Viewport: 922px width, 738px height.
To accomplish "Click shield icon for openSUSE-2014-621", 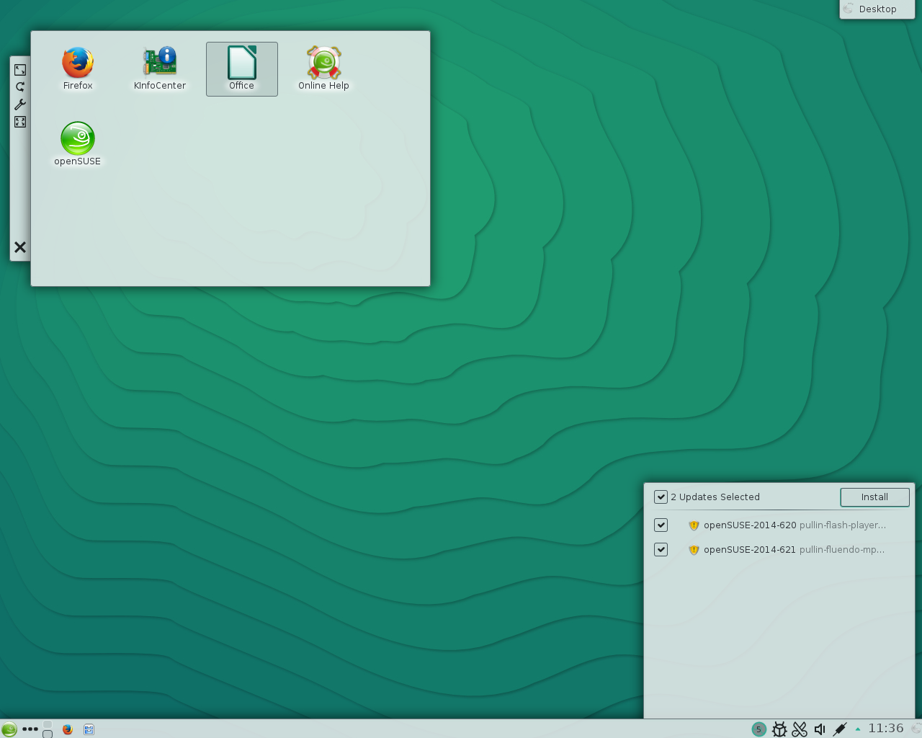I will tap(694, 550).
